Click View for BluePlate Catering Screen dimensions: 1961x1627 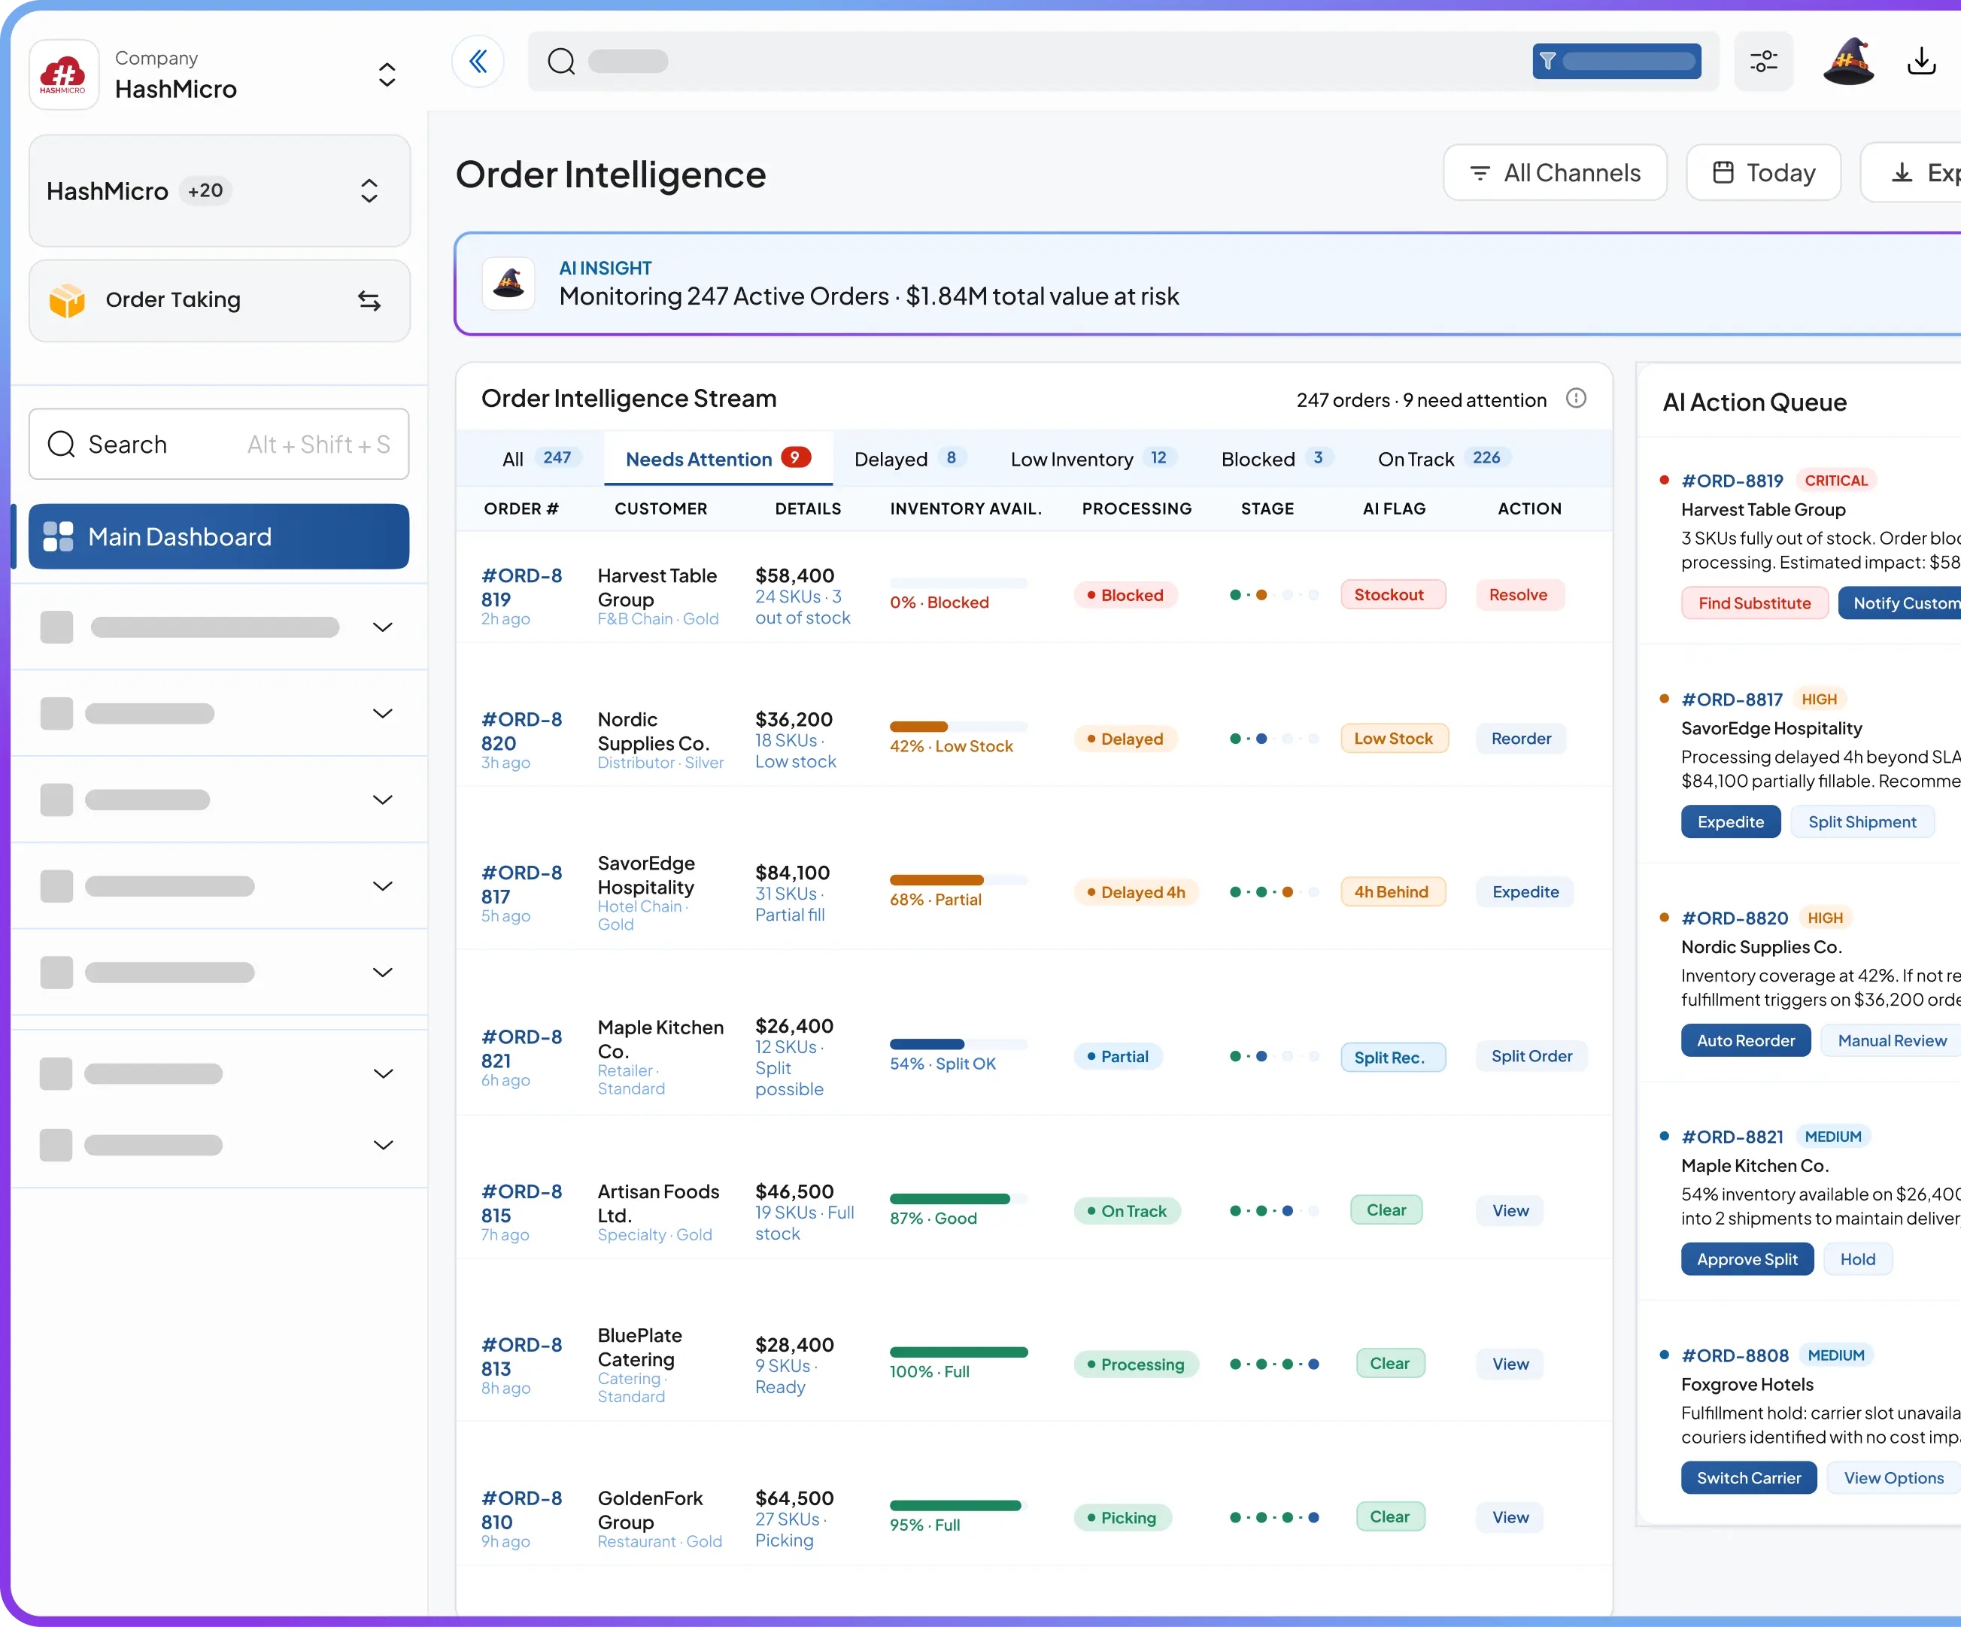click(1510, 1364)
